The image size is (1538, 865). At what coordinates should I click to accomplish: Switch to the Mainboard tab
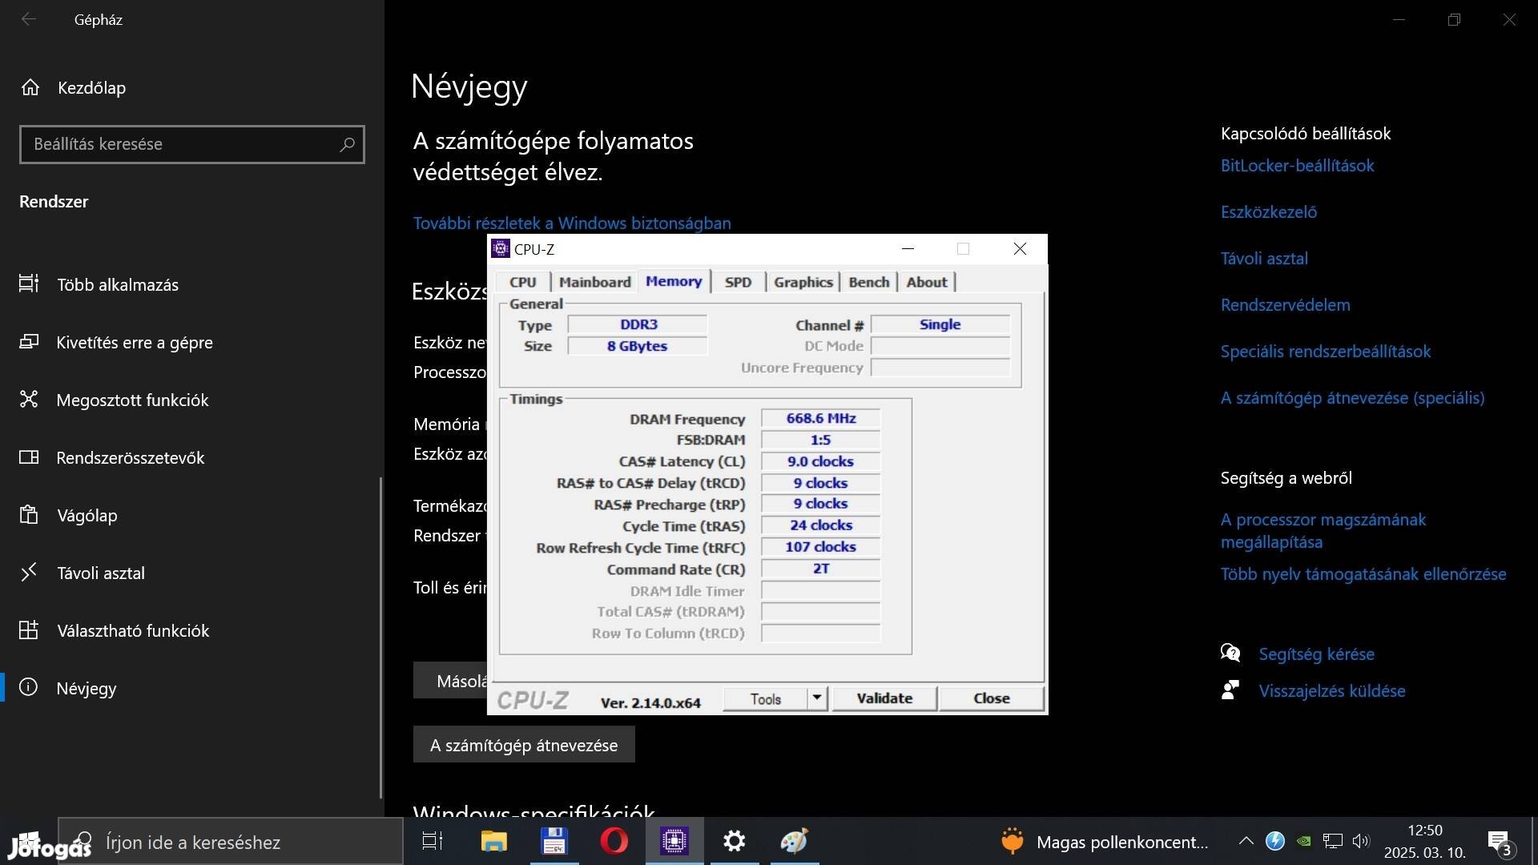pyautogui.click(x=594, y=282)
